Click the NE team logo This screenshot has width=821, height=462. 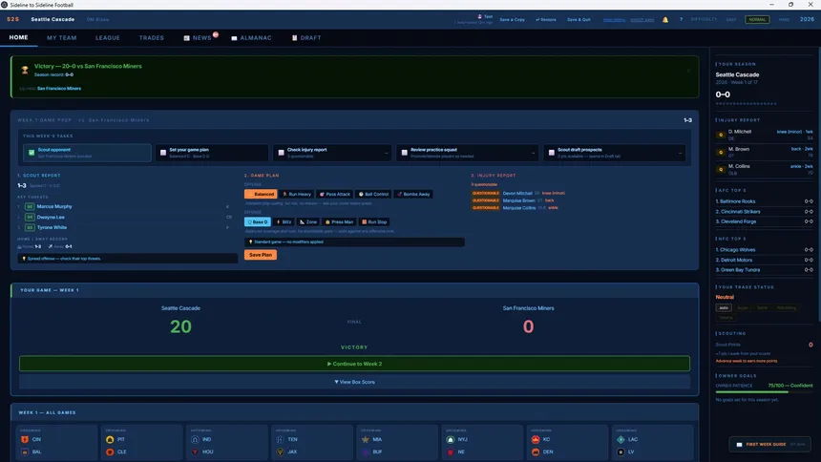[x=451, y=451]
